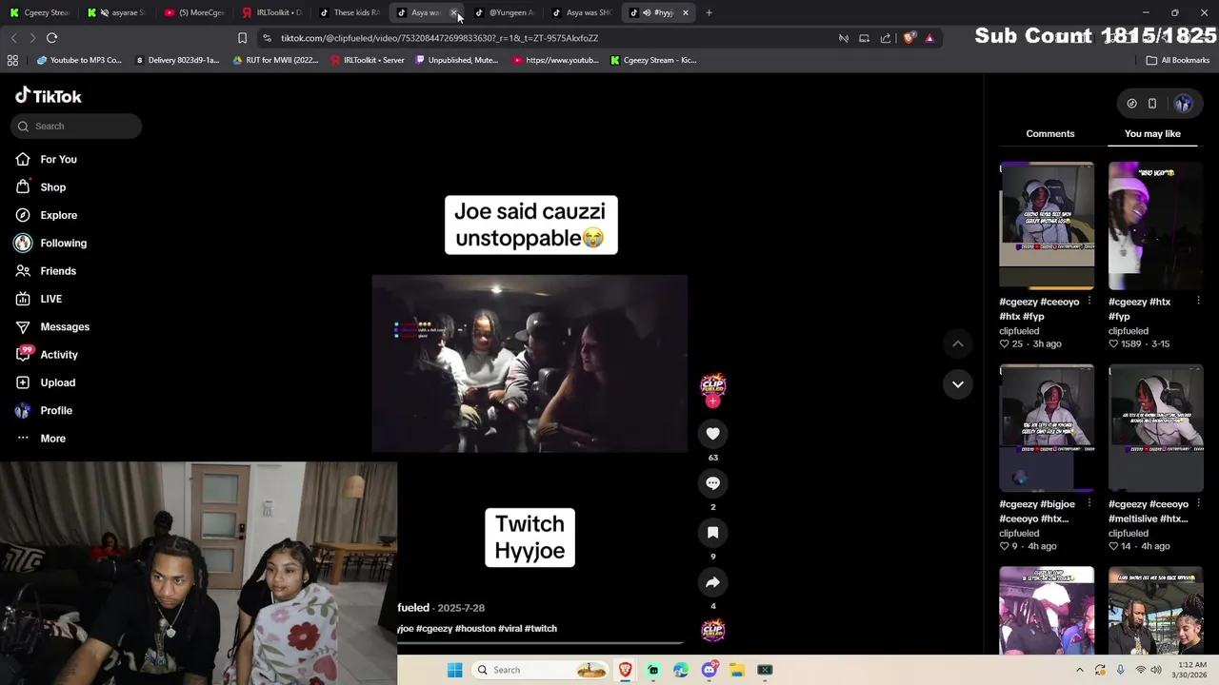This screenshot has height=685, width=1219.
Task: Go to the Explore page
Action: [58, 215]
